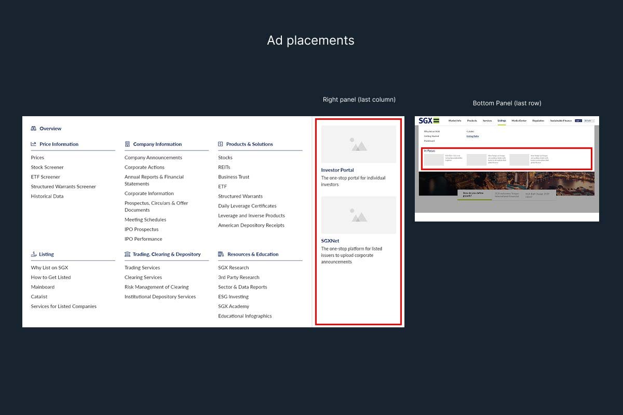Click the building icon beside Company Information
The height and width of the screenshot is (415, 623).
(x=127, y=144)
